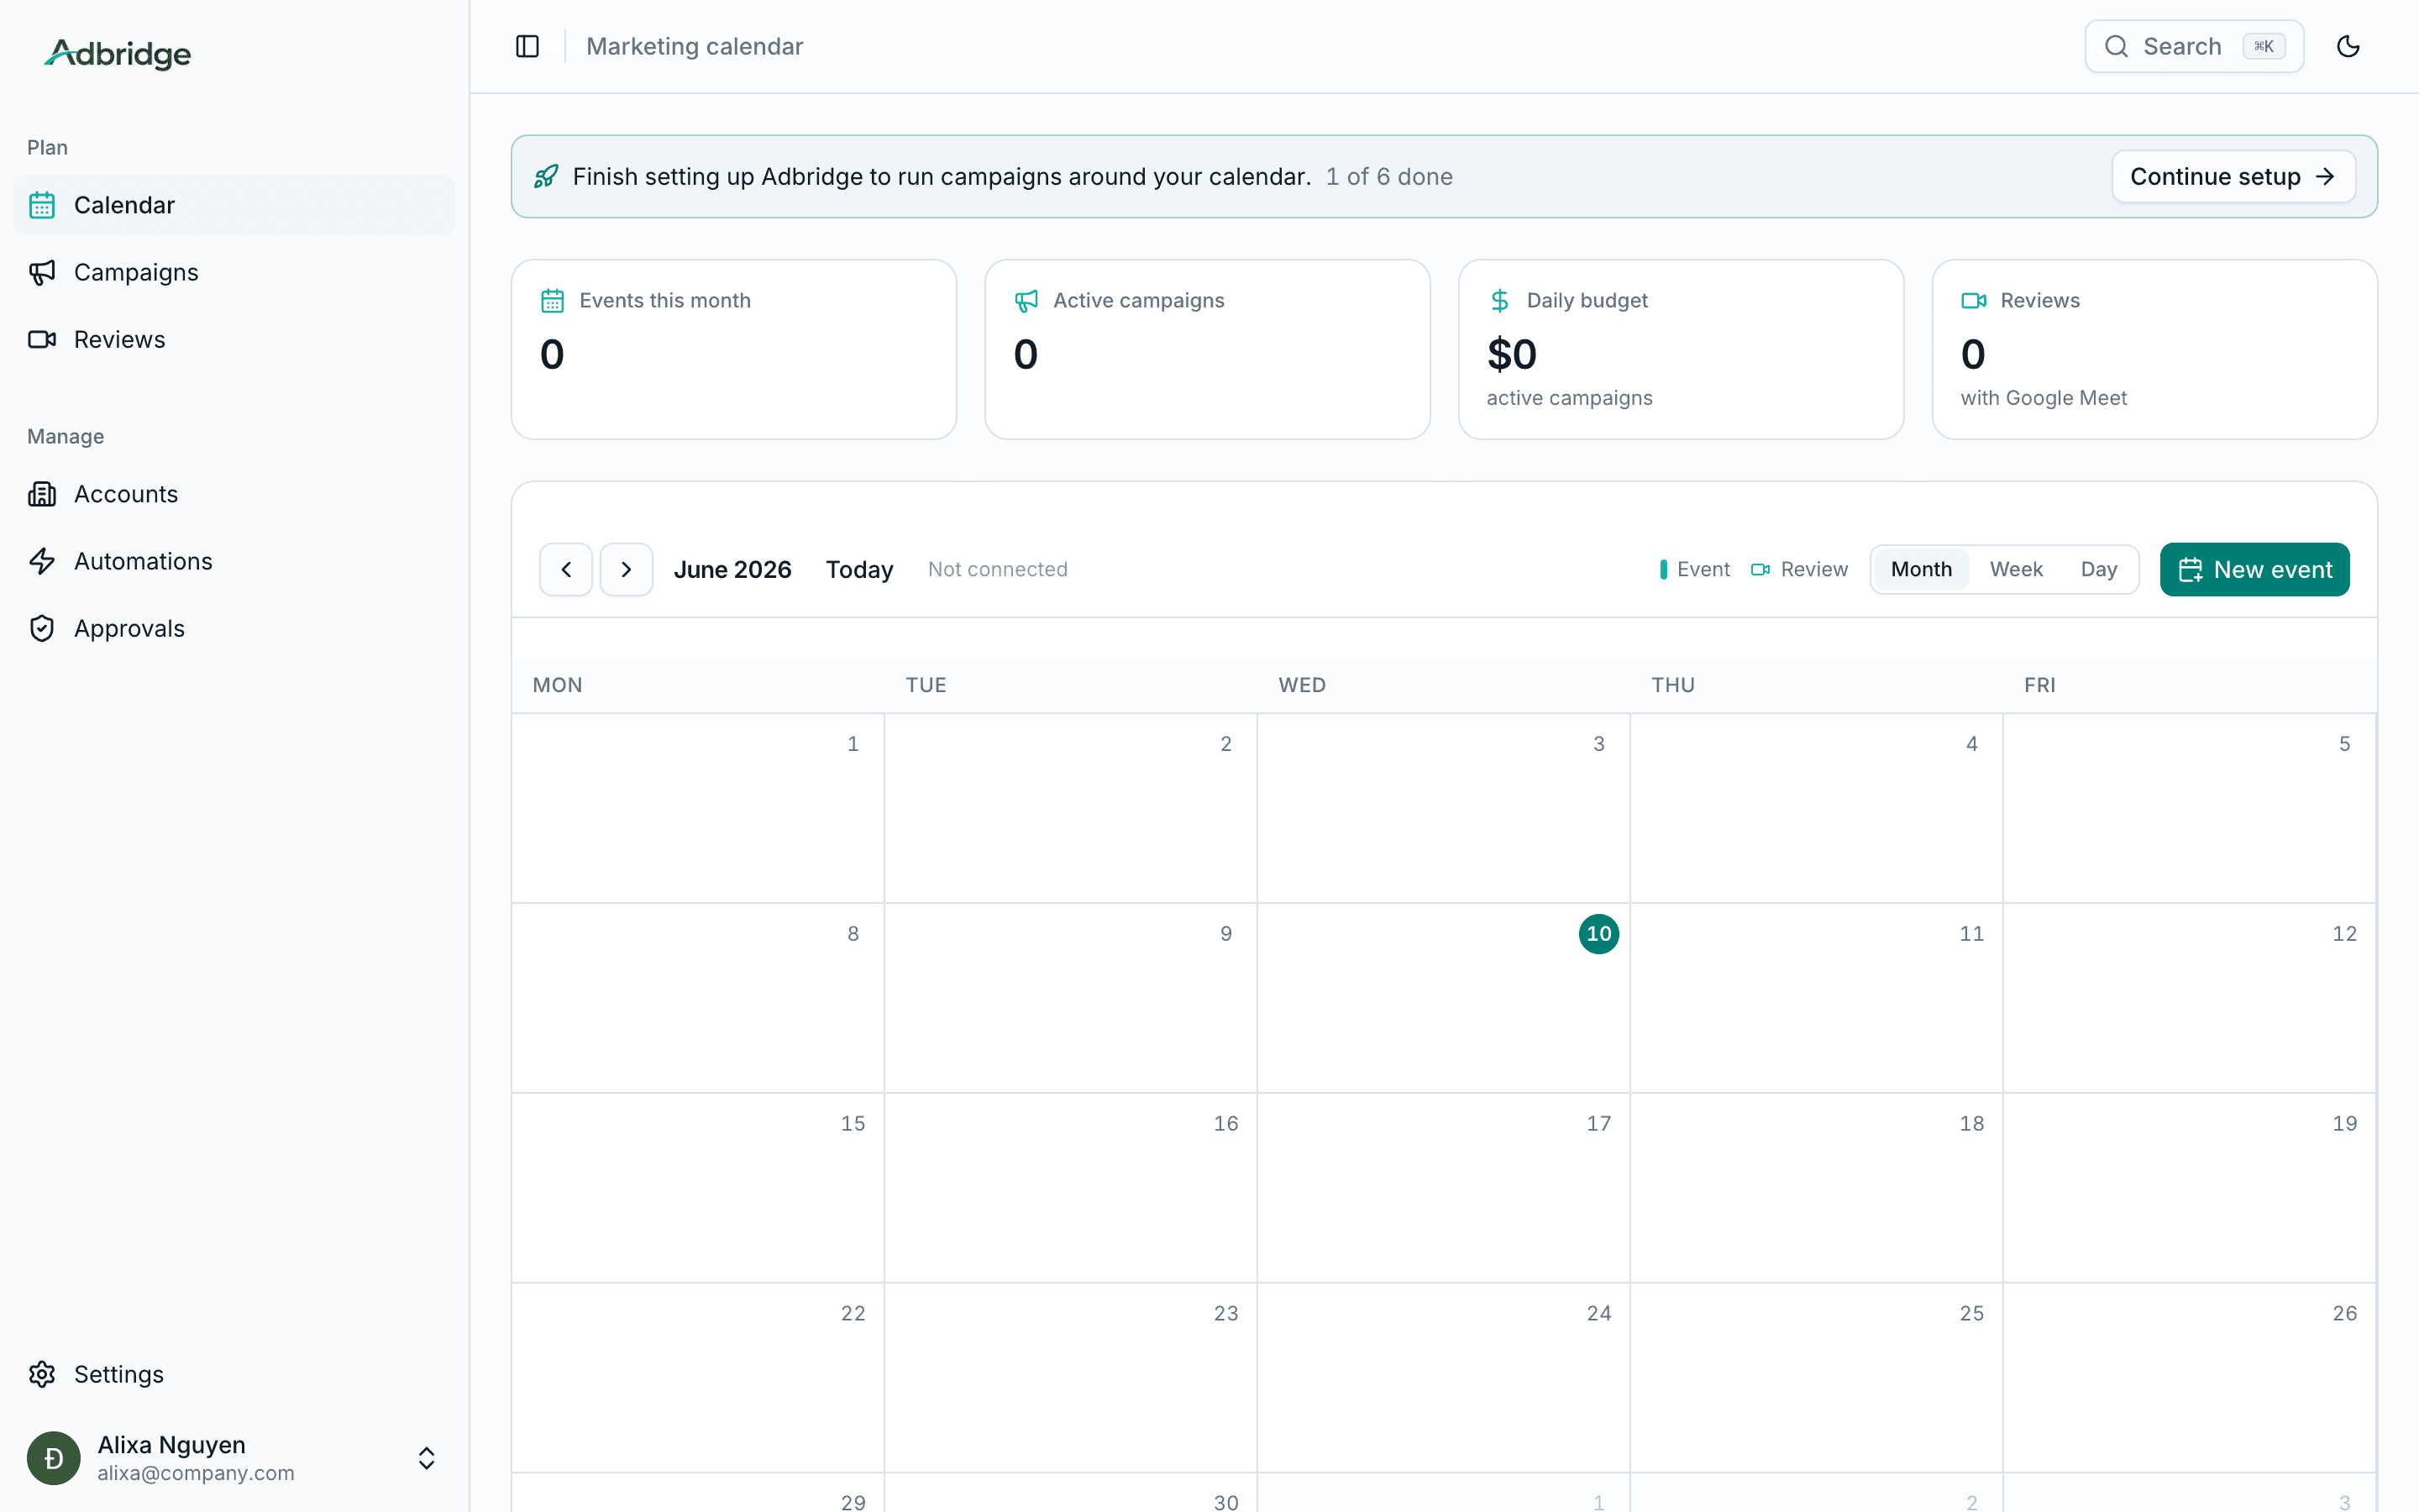Click June 2026 heading

pos(732,569)
